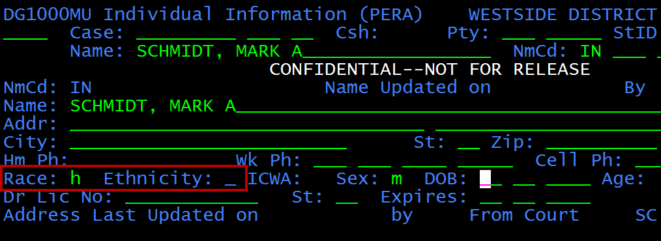Click the second Name field under NmCd
661x241 pixels.
point(365,106)
